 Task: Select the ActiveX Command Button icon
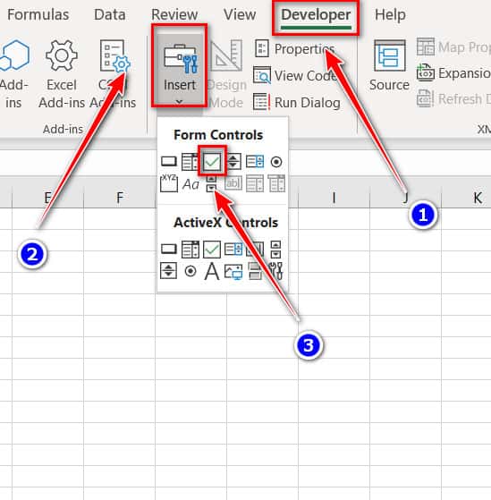169,249
